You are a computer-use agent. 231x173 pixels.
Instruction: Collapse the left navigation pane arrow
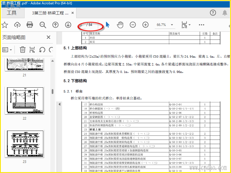pyautogui.click(x=59, y=104)
